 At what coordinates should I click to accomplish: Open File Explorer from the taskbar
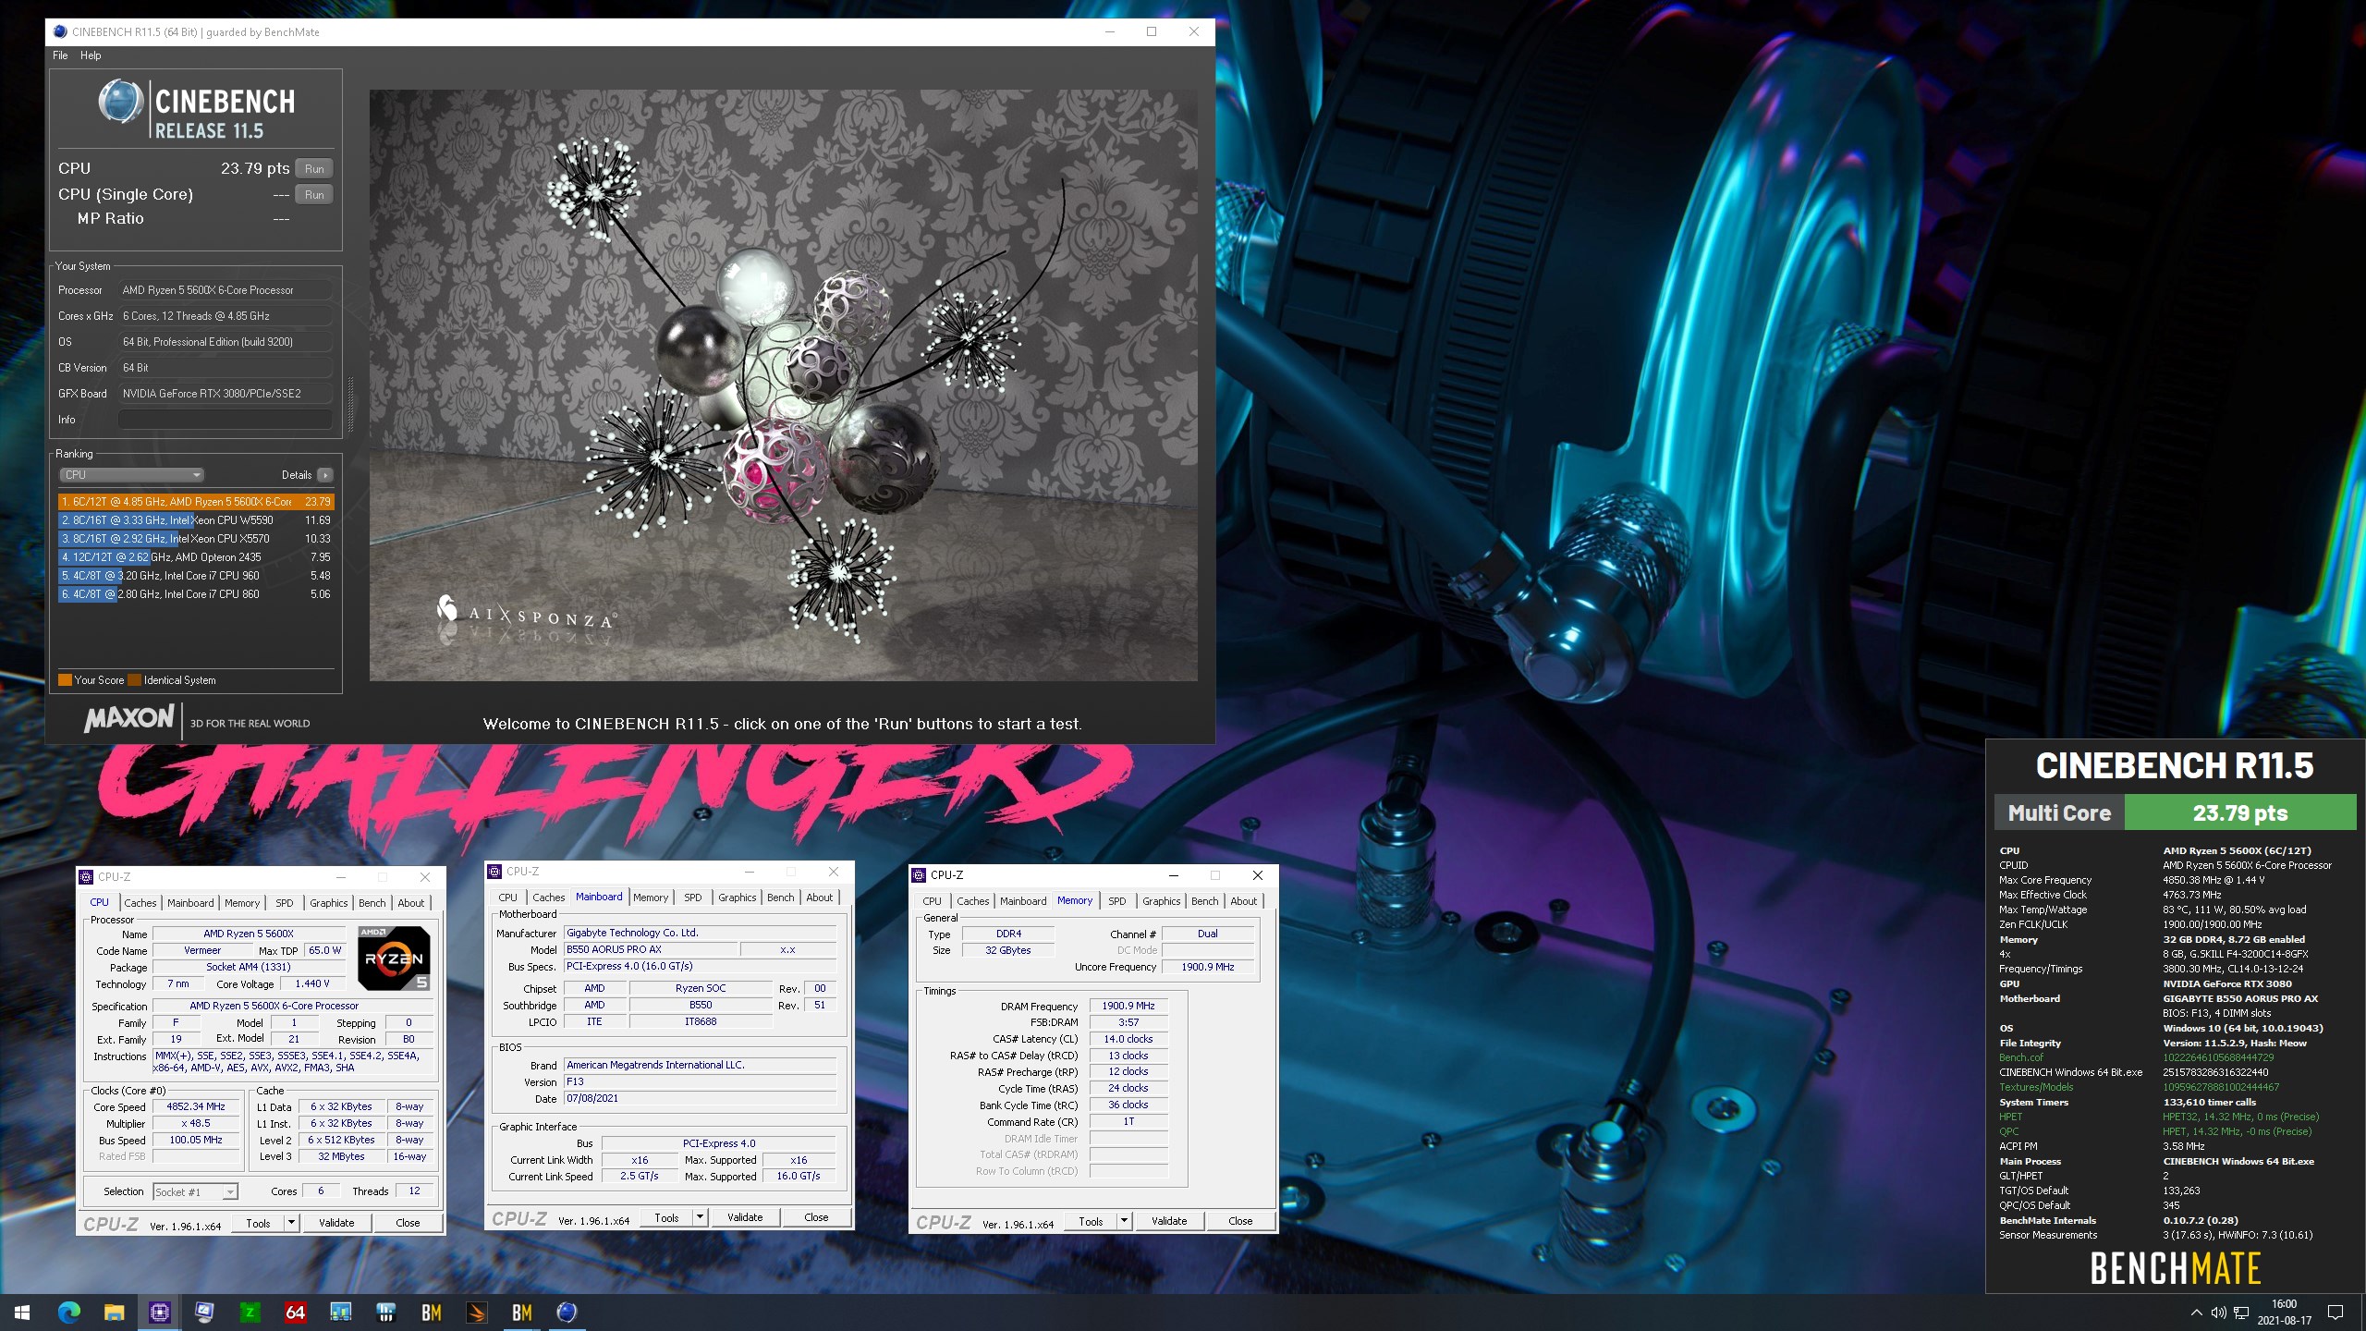(114, 1313)
